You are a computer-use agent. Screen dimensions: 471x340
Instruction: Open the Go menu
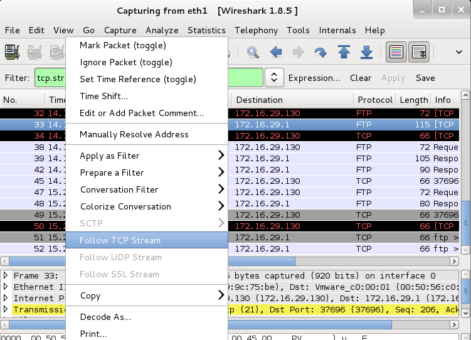[88, 30]
